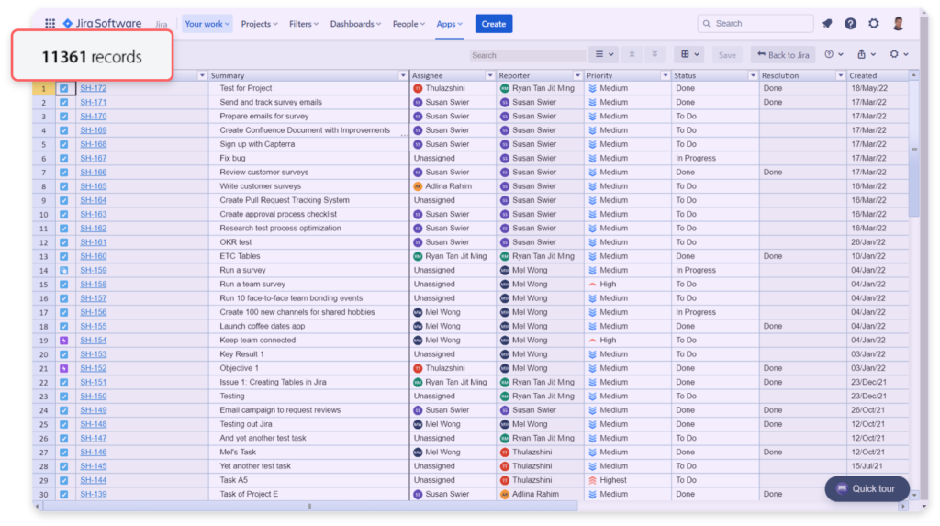Viewport: 940px width, 526px height.
Task: Open the Reporter column filter arrow
Action: pyautogui.click(x=577, y=75)
